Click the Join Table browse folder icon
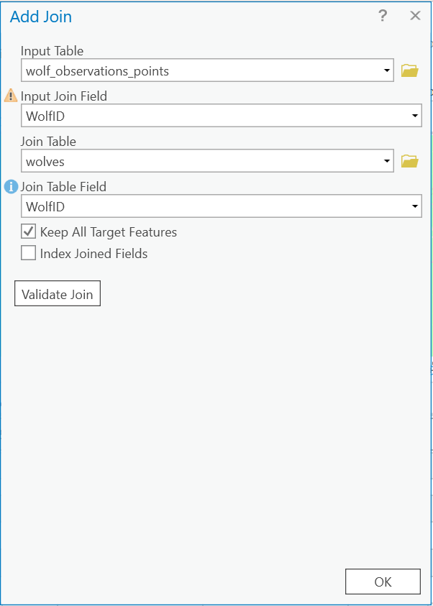The height and width of the screenshot is (606, 433). (409, 161)
